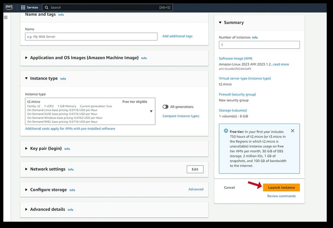Viewport: 333px width, 228px height.
Task: Collapse the Instance type section
Action: pyautogui.click(x=26, y=78)
